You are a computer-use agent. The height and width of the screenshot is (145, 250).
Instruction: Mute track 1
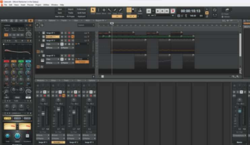(62, 33)
